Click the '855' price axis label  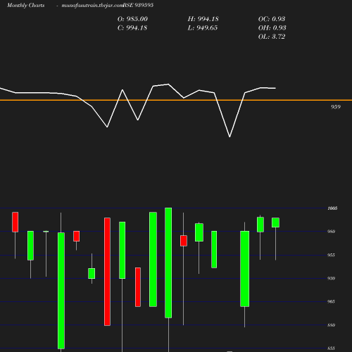(331, 348)
